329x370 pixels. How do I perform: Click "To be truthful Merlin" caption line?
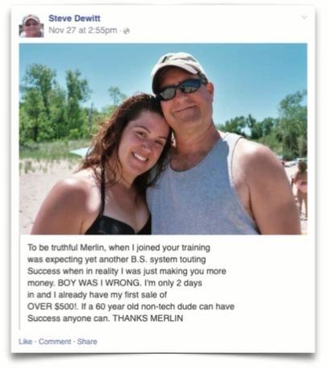pos(119,247)
